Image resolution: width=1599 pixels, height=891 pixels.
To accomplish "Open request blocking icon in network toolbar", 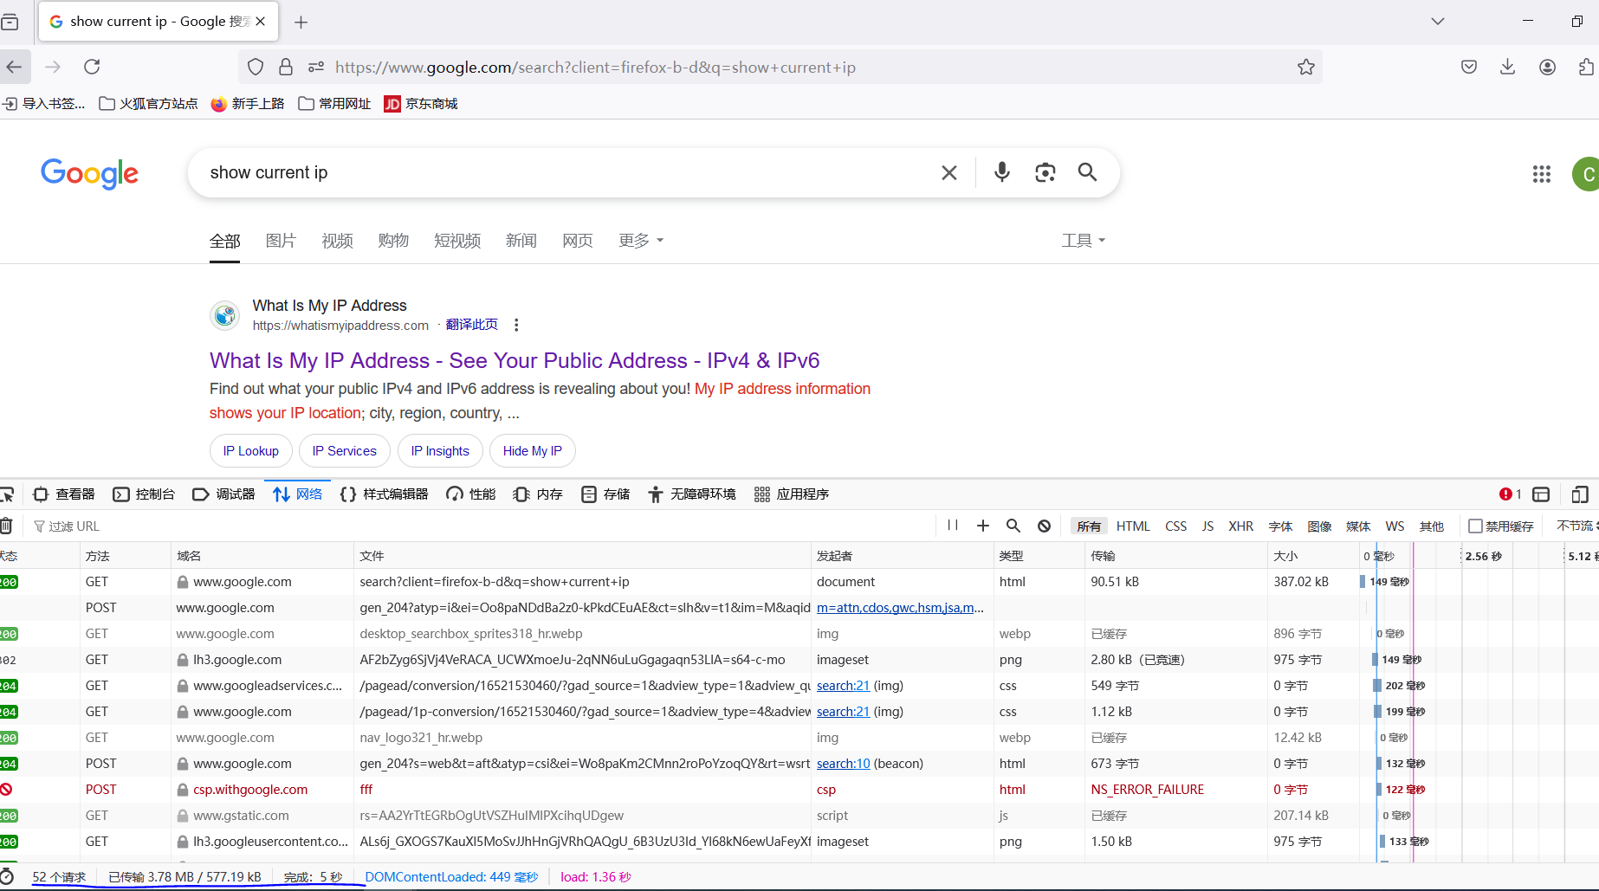I will tap(1045, 526).
